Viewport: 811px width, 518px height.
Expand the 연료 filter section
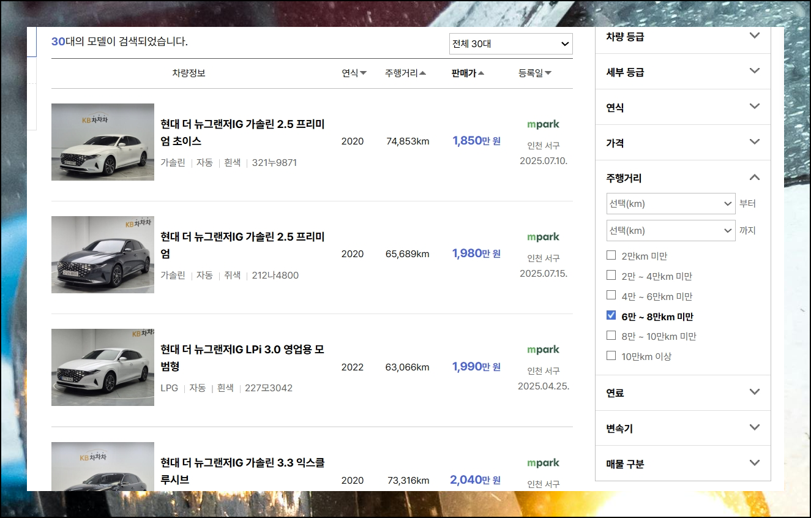tap(683, 392)
